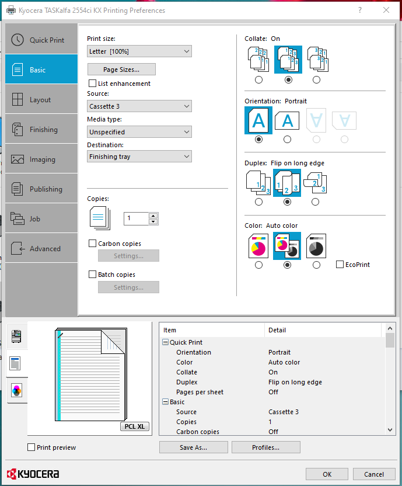Decrease copies with the down arrow
This screenshot has width=402, height=486.
pyautogui.click(x=153, y=221)
